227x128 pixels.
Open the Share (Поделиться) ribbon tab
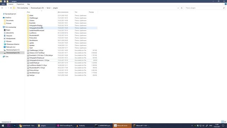coord(20,4)
